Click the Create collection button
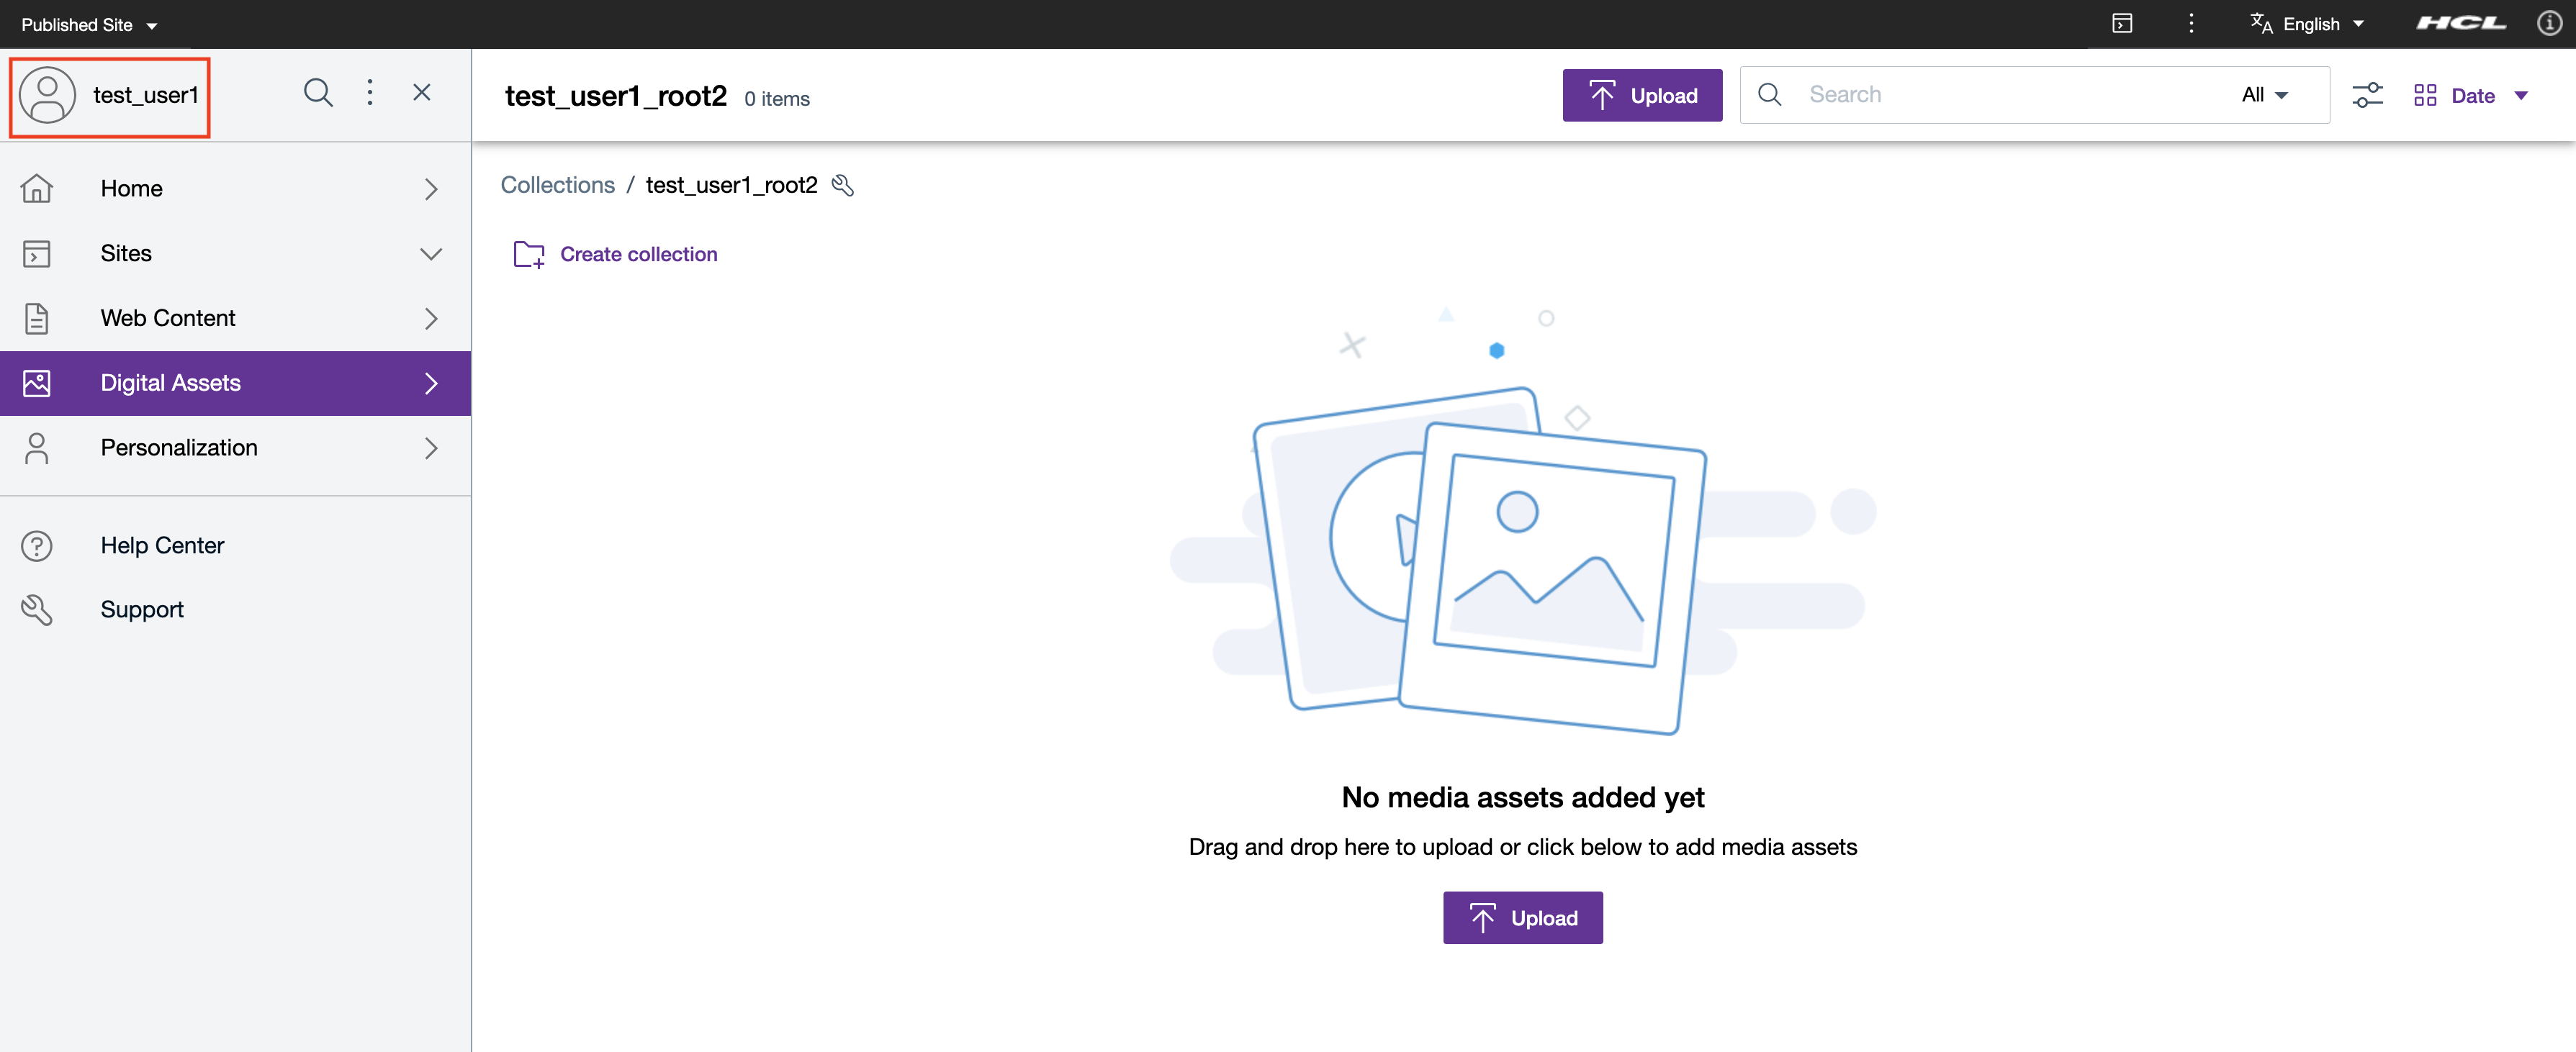 [x=616, y=253]
